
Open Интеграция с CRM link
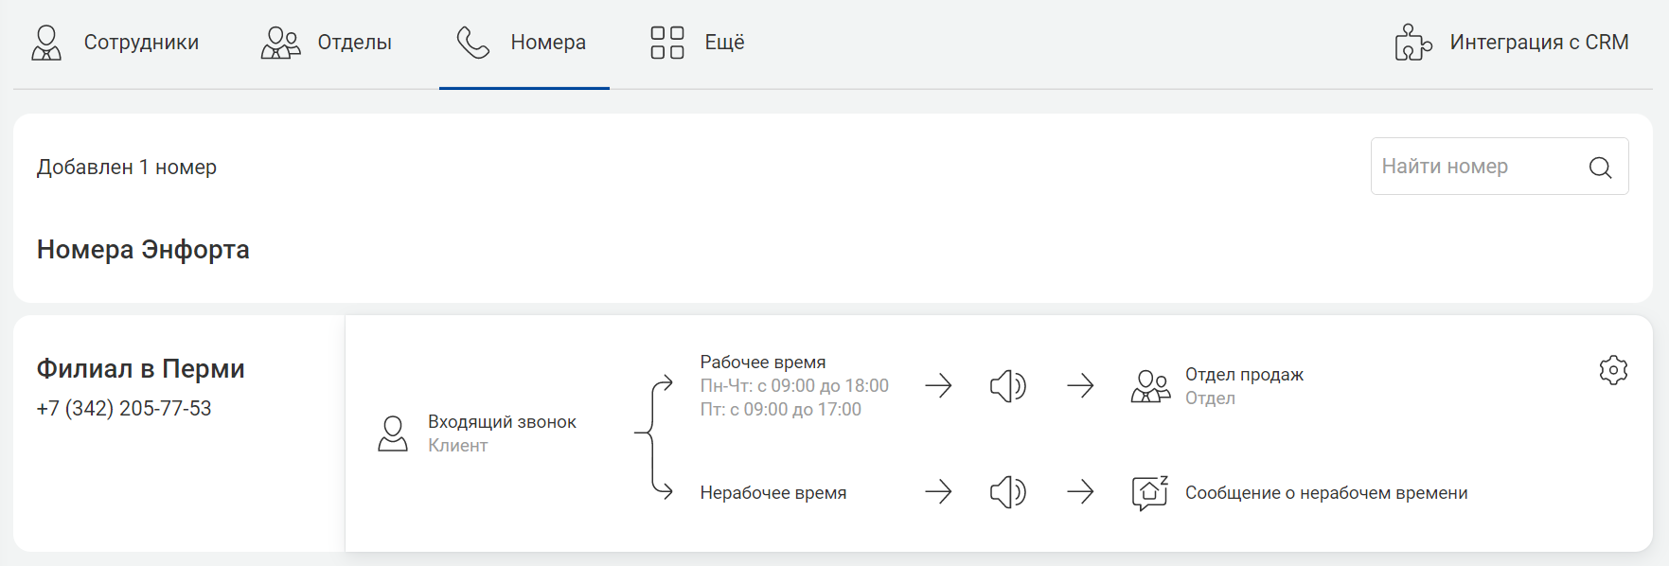(1511, 43)
